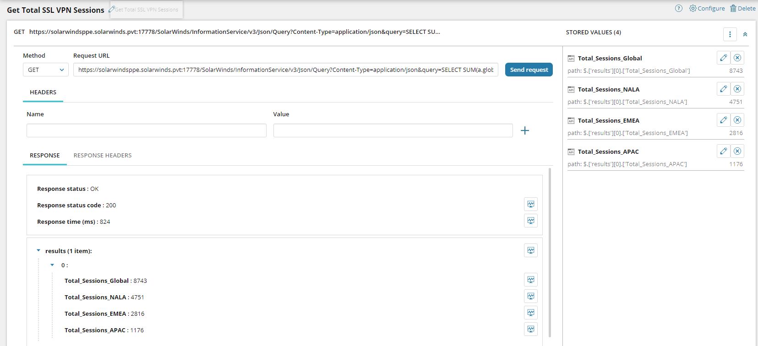Collapse the request panel using double chevron

(745, 34)
